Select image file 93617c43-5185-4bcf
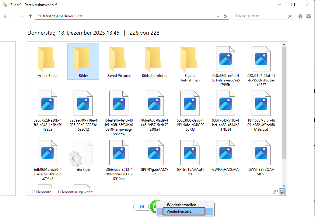This screenshot has width=315, height=217. (x=226, y=111)
